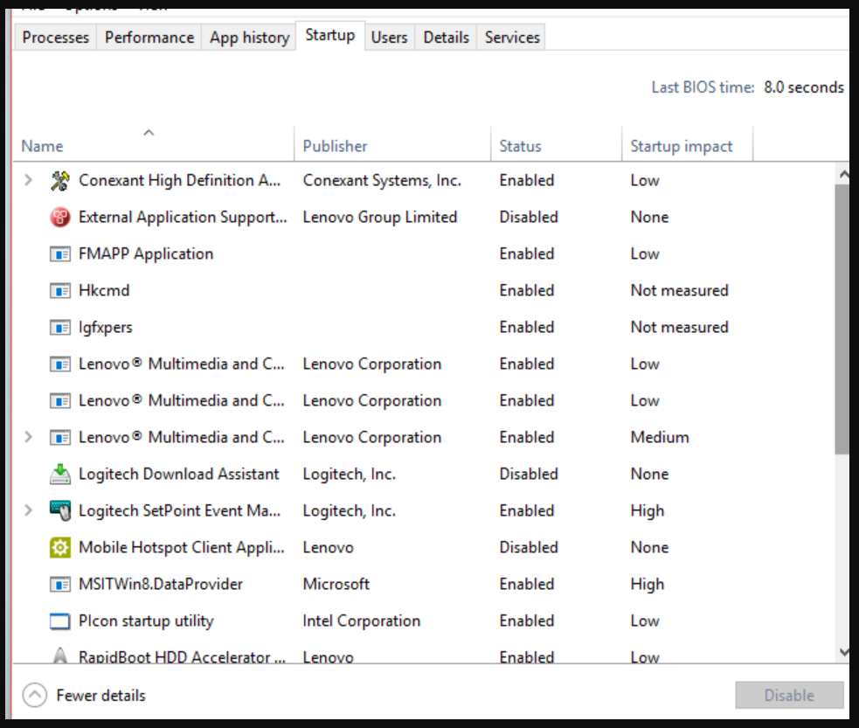Click Disabled status of Logitech Download Assistant

coord(529,474)
